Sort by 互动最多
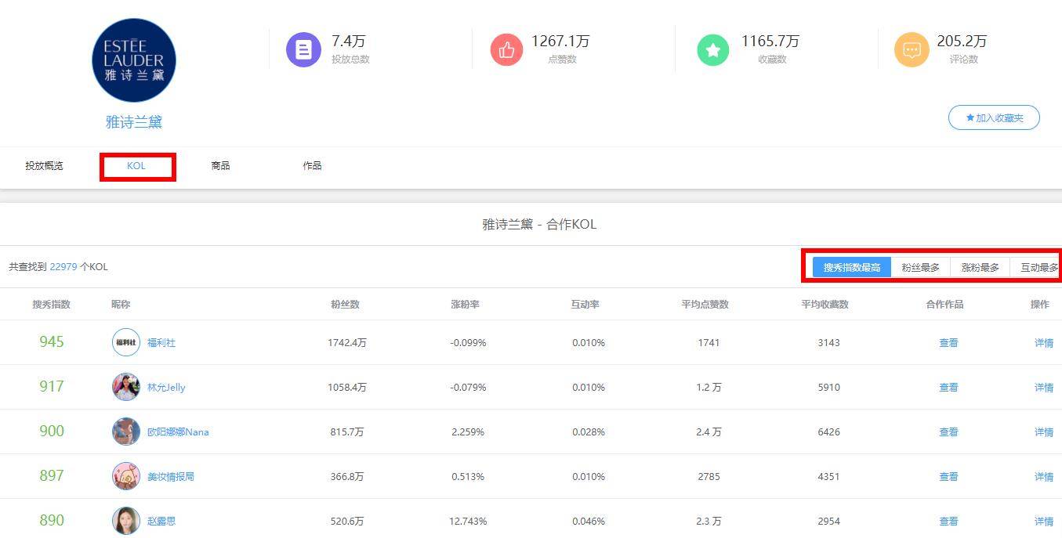The image size is (1062, 538). click(x=1036, y=267)
